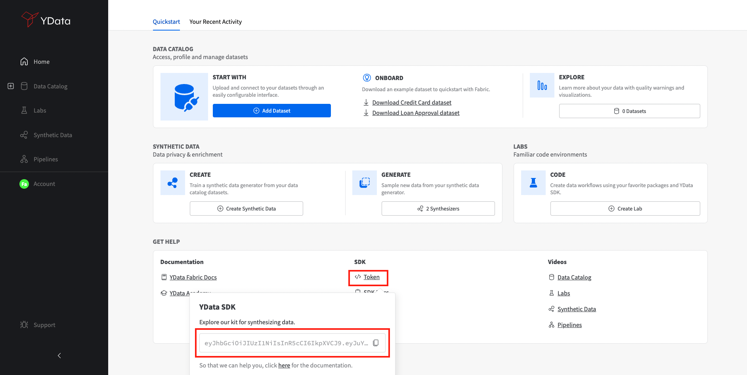This screenshot has height=375, width=747.
Task: Click the Loan Approval download arrow icon
Action: pos(366,113)
